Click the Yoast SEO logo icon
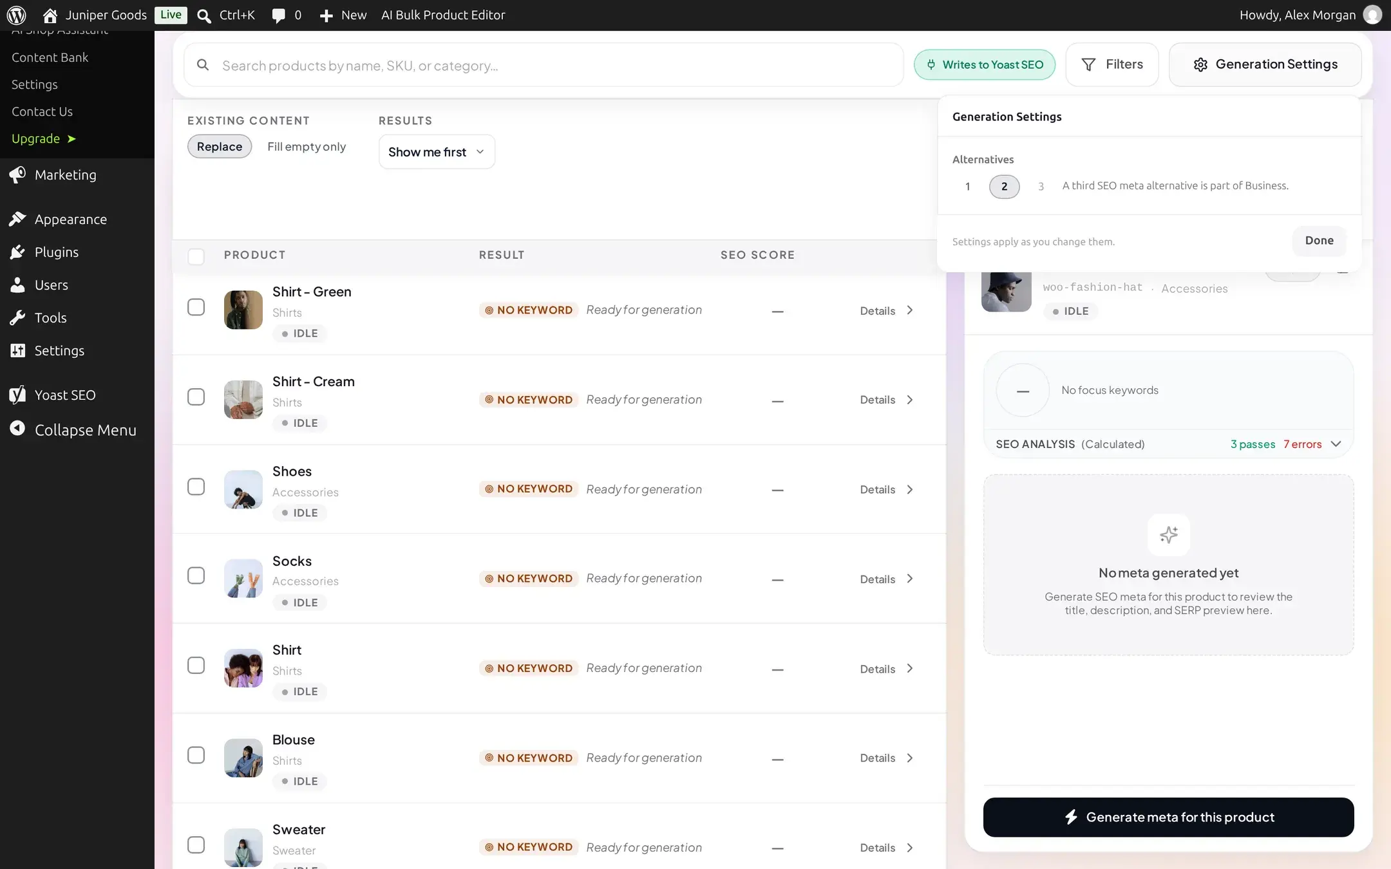Viewport: 1391px width, 869px height. tap(17, 395)
